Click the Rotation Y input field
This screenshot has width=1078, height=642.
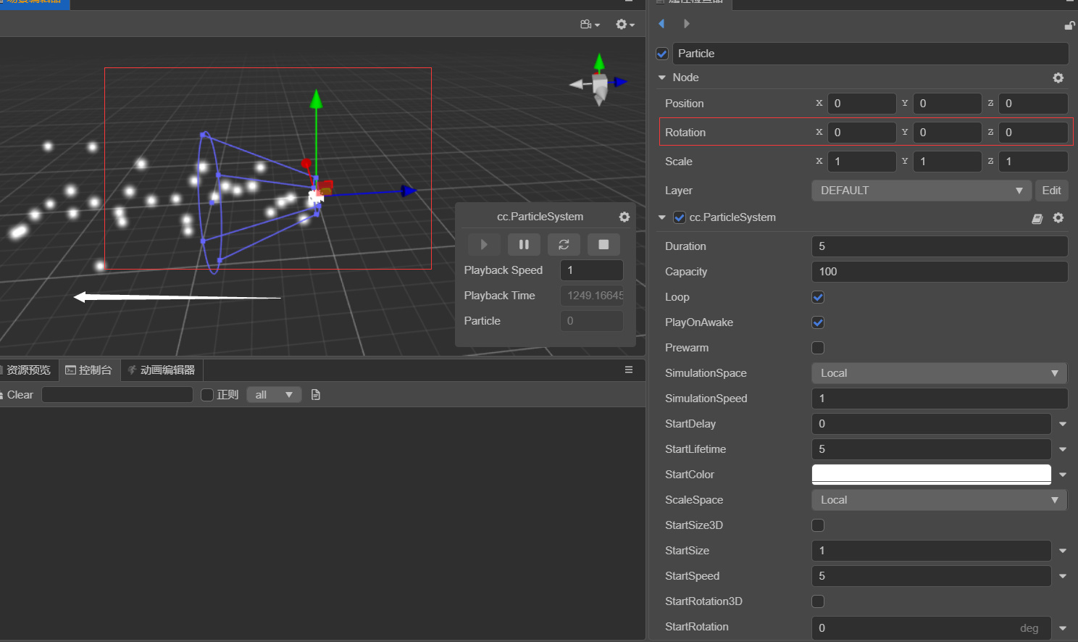pyautogui.click(x=948, y=133)
